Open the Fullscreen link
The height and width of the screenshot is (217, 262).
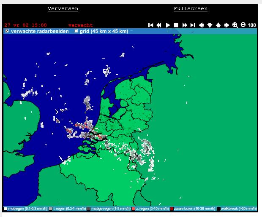[191, 9]
